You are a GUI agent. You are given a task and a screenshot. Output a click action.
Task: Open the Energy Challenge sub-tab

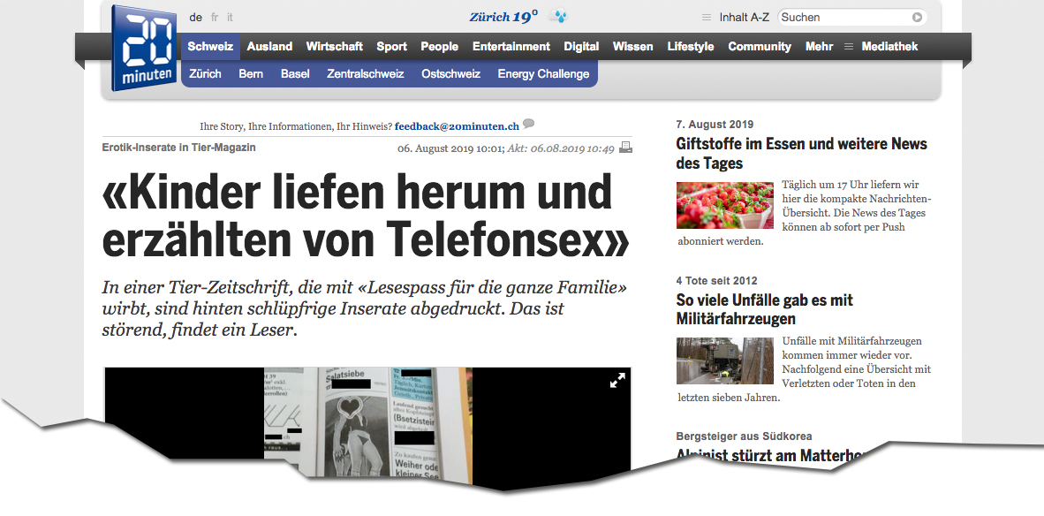543,74
